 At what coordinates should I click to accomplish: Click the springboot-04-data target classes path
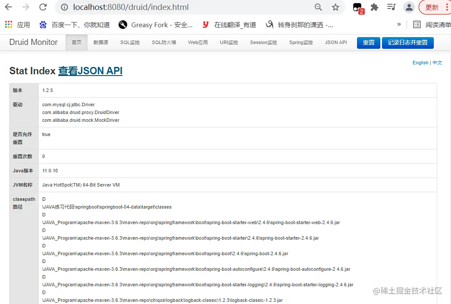106,207
